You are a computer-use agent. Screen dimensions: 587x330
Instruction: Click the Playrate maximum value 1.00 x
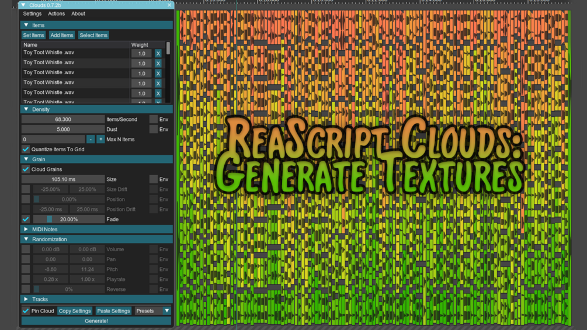coord(87,279)
